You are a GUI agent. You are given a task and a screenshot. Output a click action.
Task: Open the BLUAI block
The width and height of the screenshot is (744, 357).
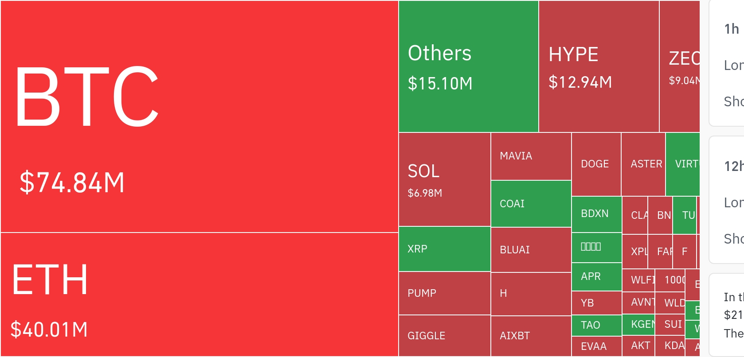[531, 250]
